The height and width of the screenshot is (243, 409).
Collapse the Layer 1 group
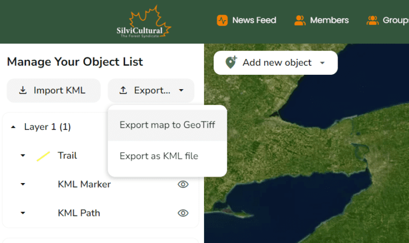[x=13, y=127]
